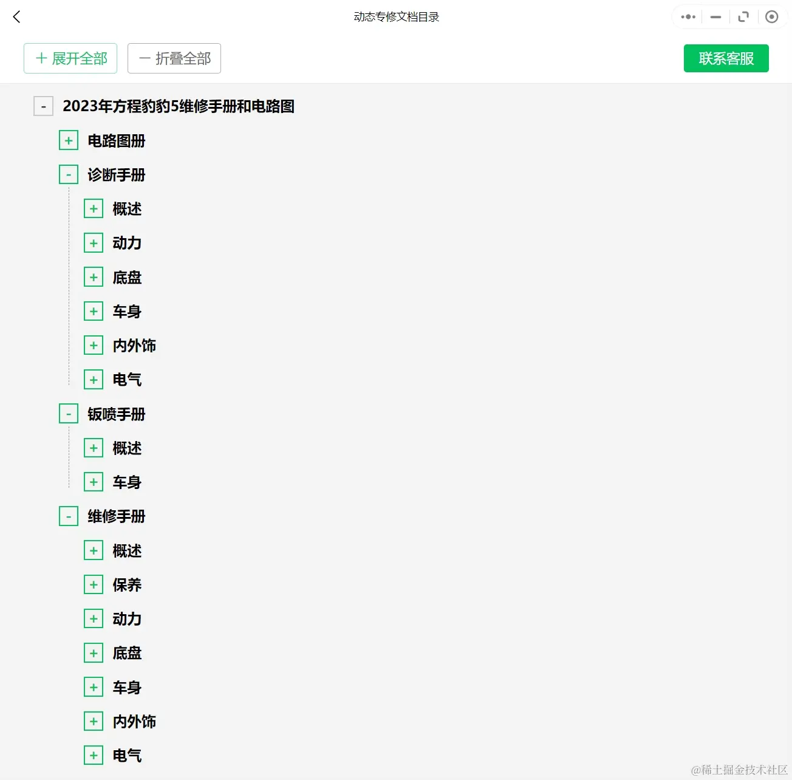
Task: Click the circular close capsule icon
Action: (772, 16)
